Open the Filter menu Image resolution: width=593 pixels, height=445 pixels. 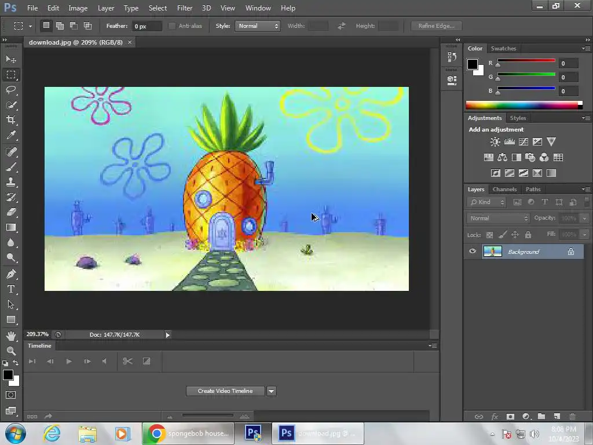pyautogui.click(x=185, y=8)
